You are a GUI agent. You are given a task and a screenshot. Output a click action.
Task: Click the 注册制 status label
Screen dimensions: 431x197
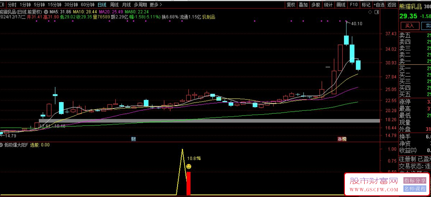[407, 159]
